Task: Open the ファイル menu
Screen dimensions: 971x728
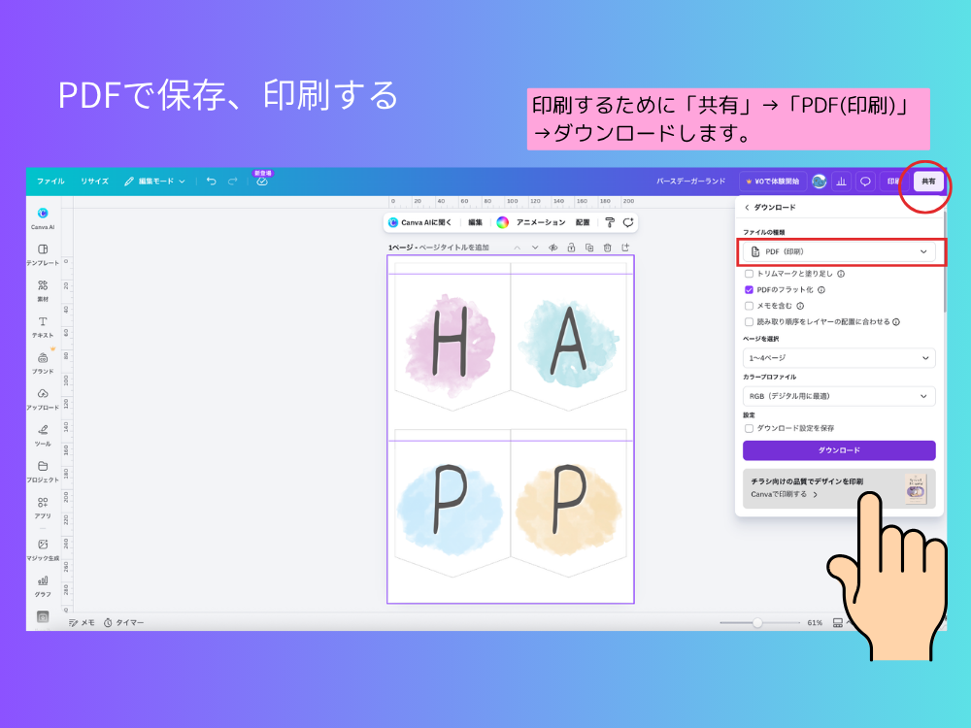Action: pyautogui.click(x=50, y=182)
